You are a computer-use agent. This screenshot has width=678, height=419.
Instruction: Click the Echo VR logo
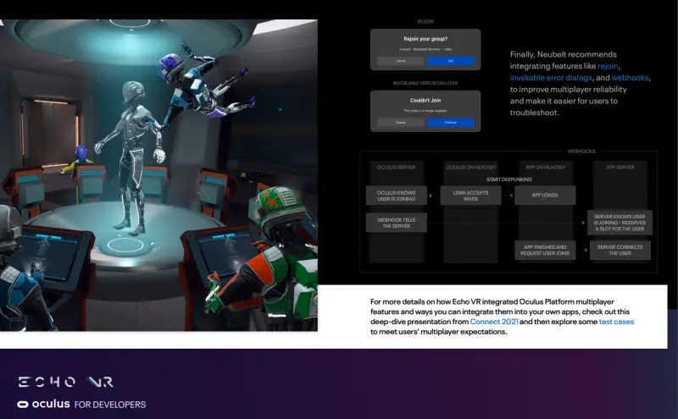coord(66,382)
